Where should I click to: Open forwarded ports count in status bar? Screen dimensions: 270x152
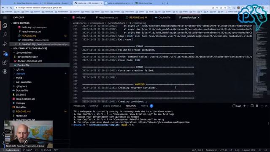(x=56, y=150)
